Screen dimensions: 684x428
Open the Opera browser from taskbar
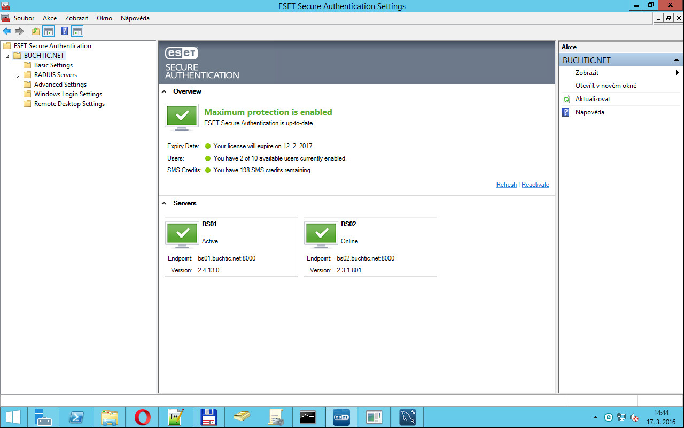143,417
